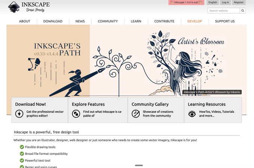Click 'HowTos, Videos, Tutorials and more...' text
254x168 pixels.
217,113
